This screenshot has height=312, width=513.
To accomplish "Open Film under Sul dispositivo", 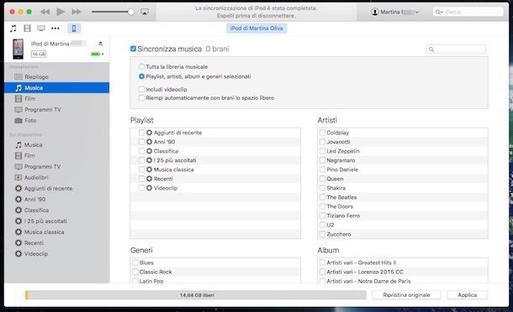I will [x=57, y=156].
